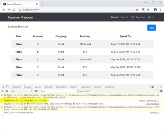Open DevTools settings gear icon
The image size is (164, 130).
click(x=153, y=87)
